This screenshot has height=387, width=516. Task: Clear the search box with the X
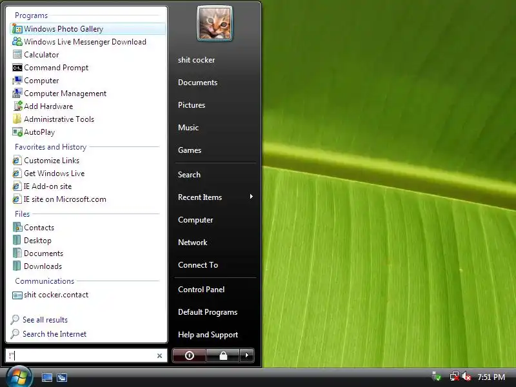point(159,356)
